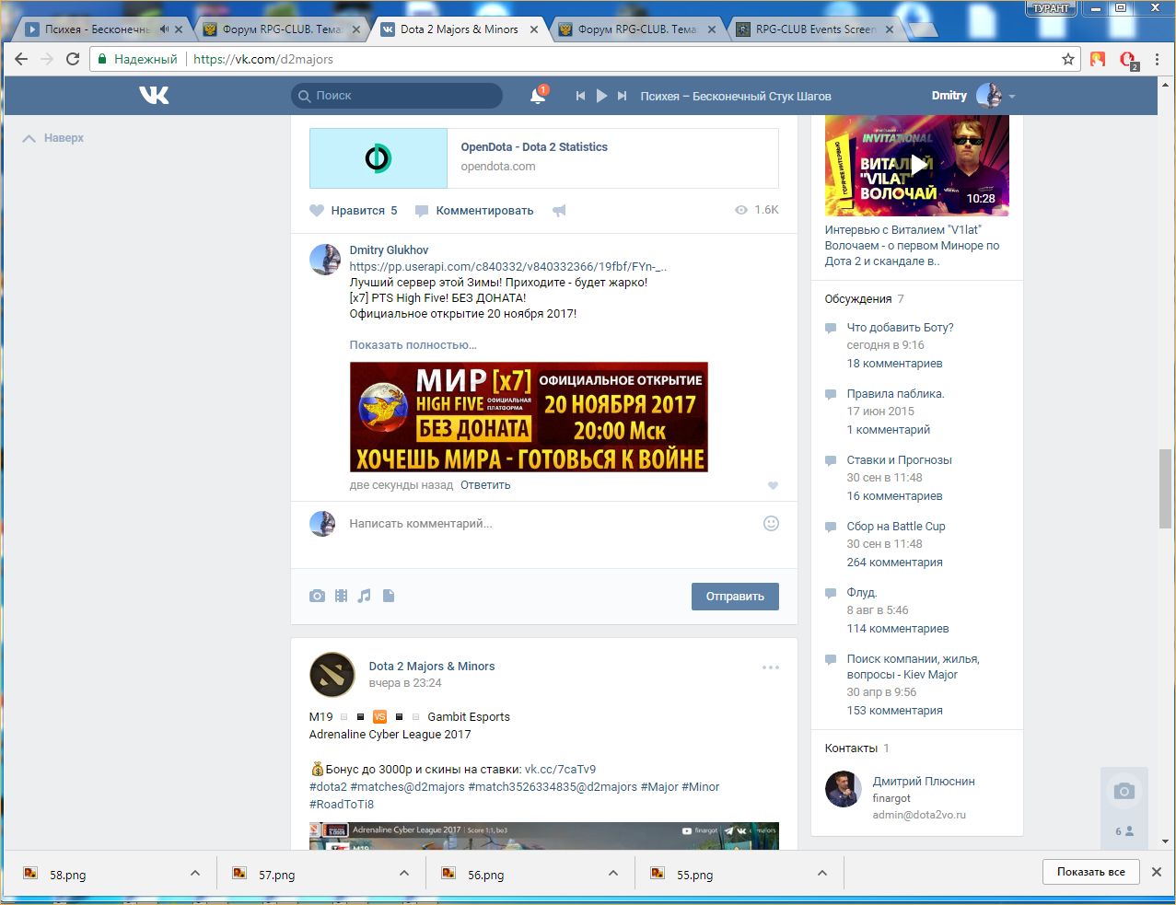Open the МИР x7 High Five banner image

pos(529,417)
